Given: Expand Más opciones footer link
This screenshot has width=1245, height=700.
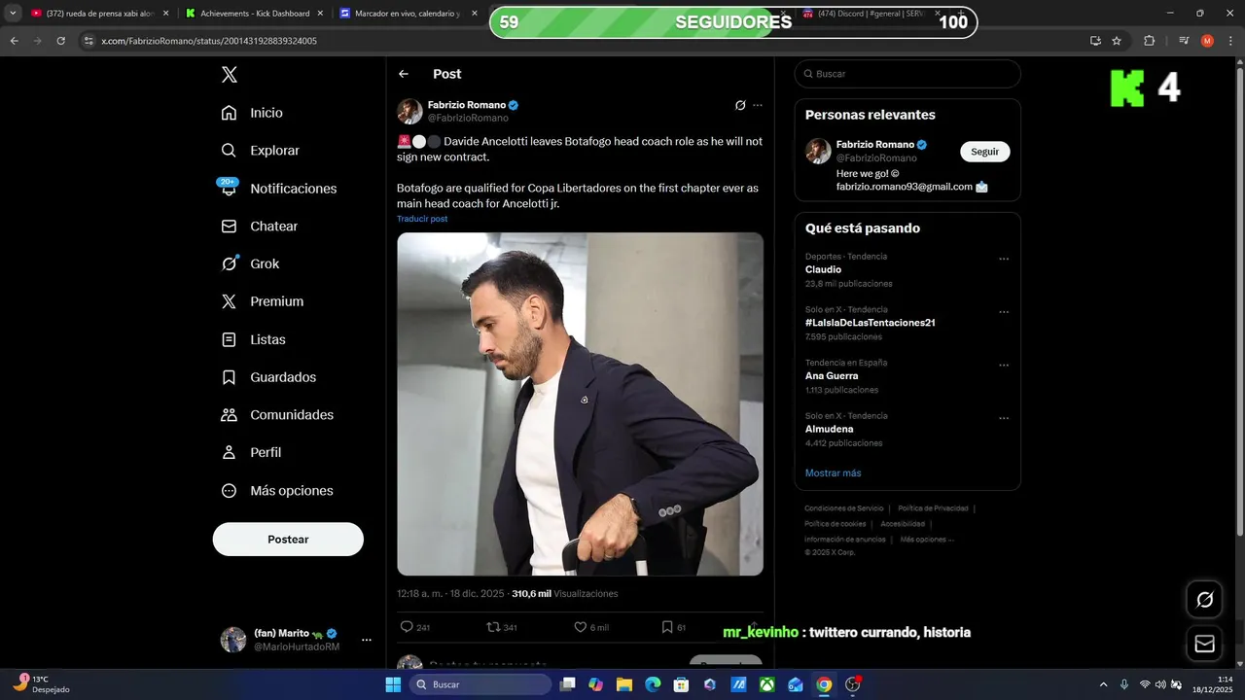Looking at the screenshot, I should click(x=926, y=540).
